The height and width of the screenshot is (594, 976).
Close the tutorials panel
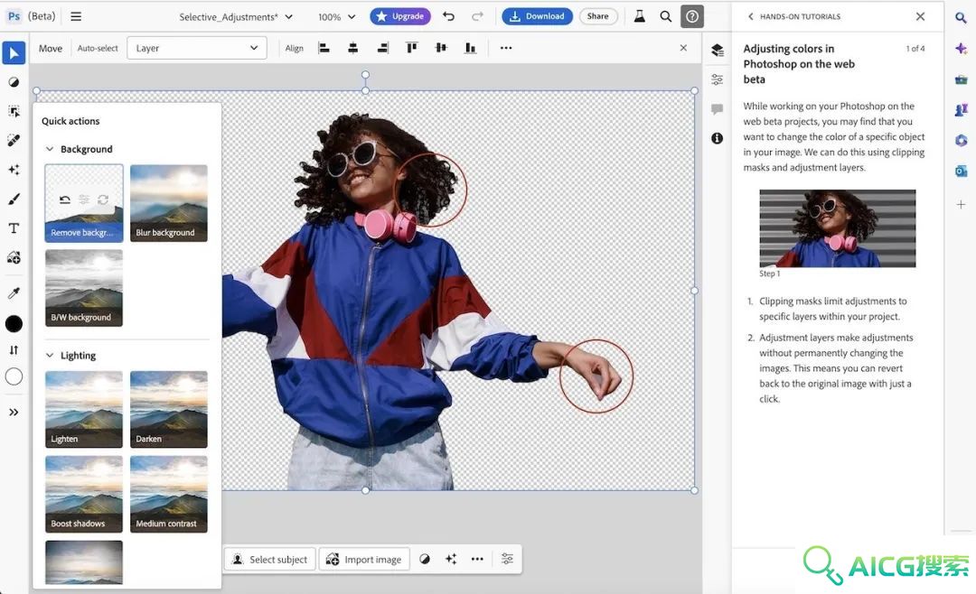point(921,17)
